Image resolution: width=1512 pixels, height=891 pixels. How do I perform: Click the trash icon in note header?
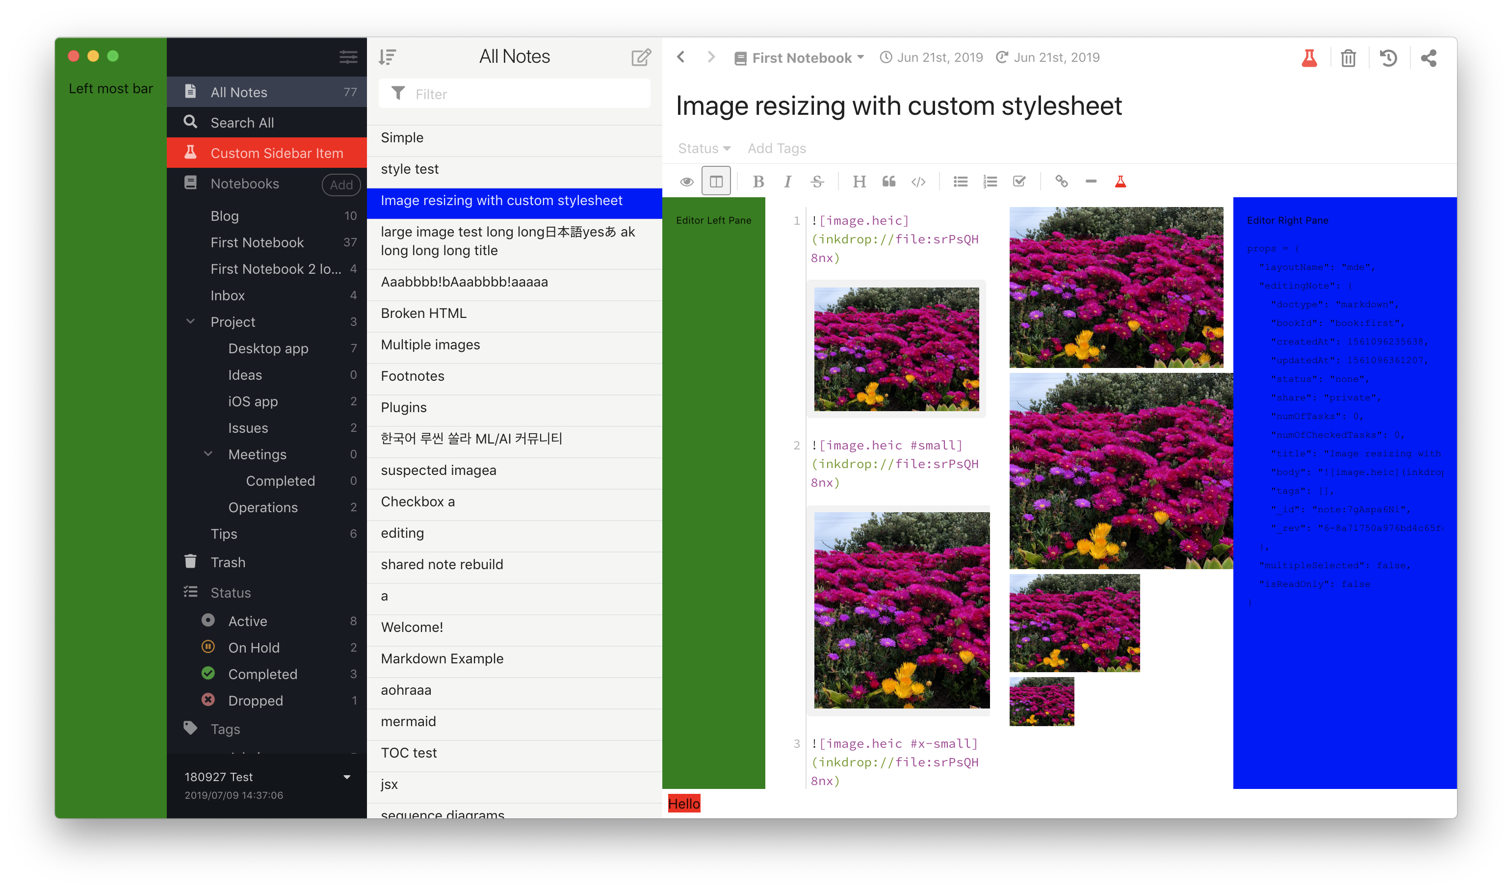click(x=1348, y=58)
